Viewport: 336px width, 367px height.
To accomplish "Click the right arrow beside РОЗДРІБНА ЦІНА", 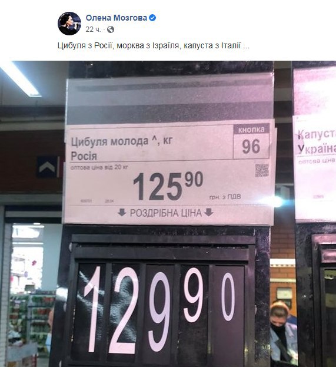I will pyautogui.click(x=208, y=212).
